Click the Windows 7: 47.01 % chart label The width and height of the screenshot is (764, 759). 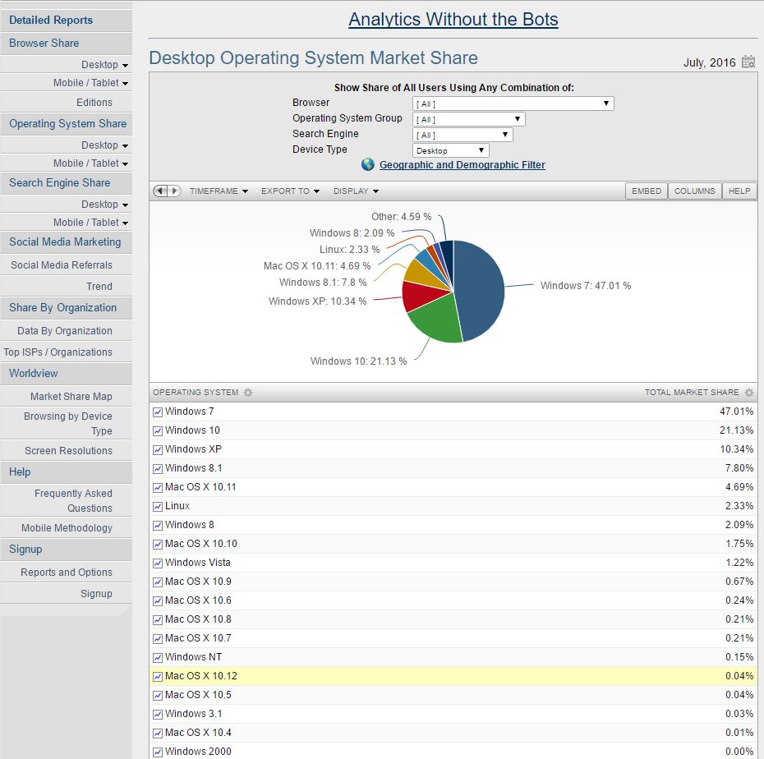(x=586, y=286)
